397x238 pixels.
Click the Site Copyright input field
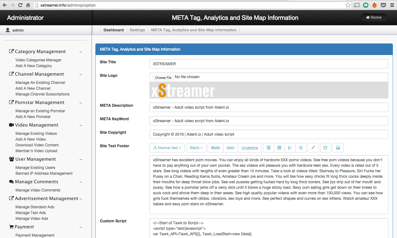click(269, 134)
